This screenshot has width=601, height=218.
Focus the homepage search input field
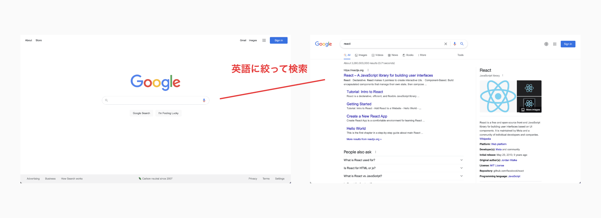point(156,100)
